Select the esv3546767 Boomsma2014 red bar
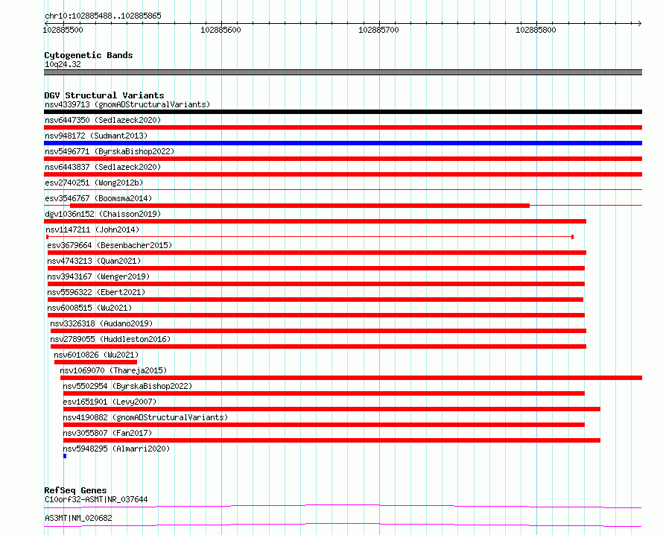 299,206
